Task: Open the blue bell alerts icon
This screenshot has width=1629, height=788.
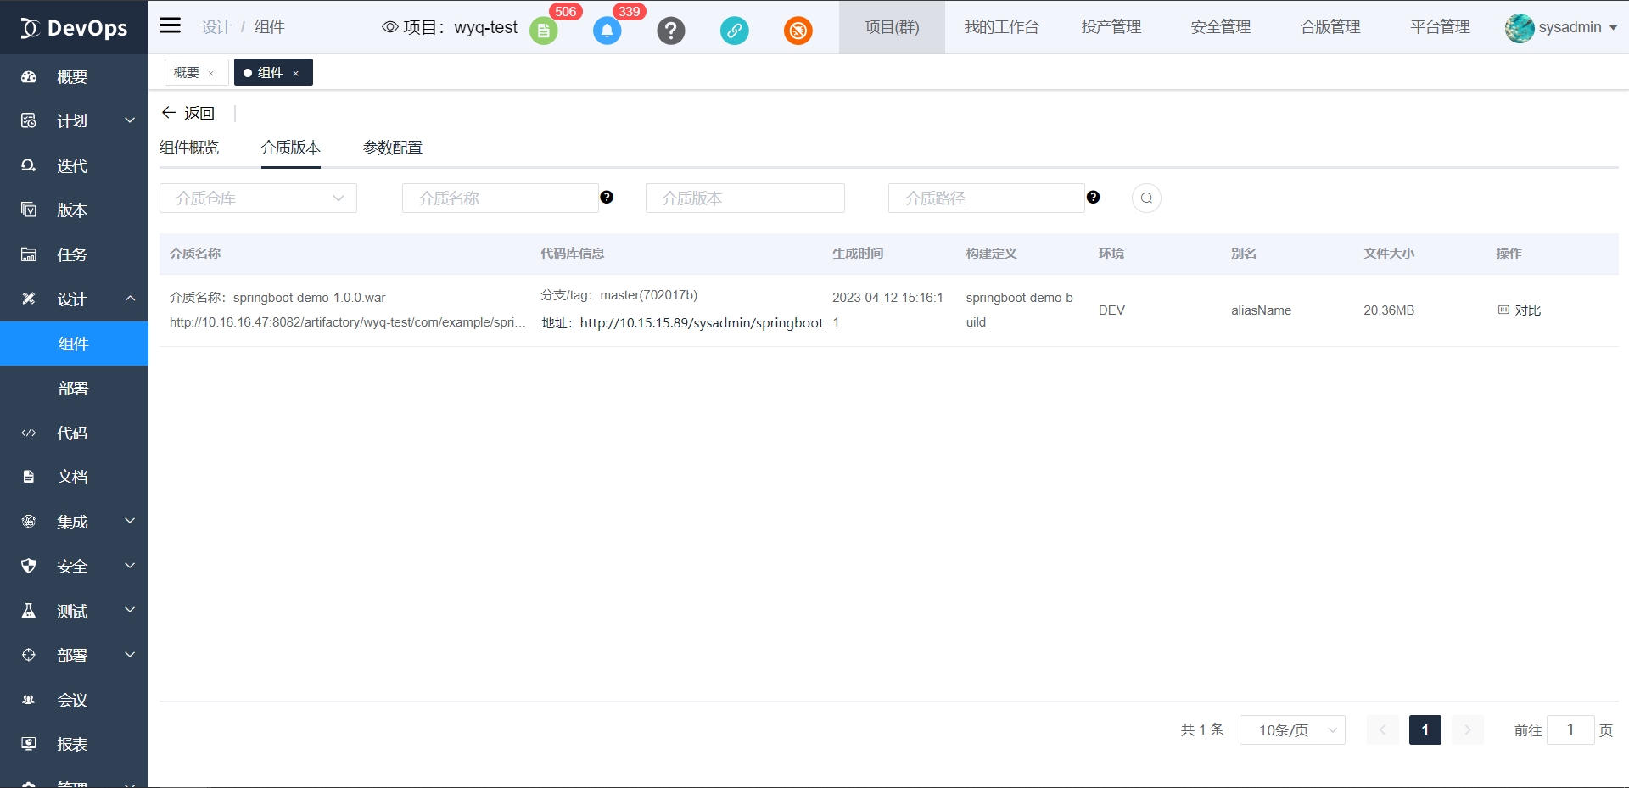Action: 607,31
